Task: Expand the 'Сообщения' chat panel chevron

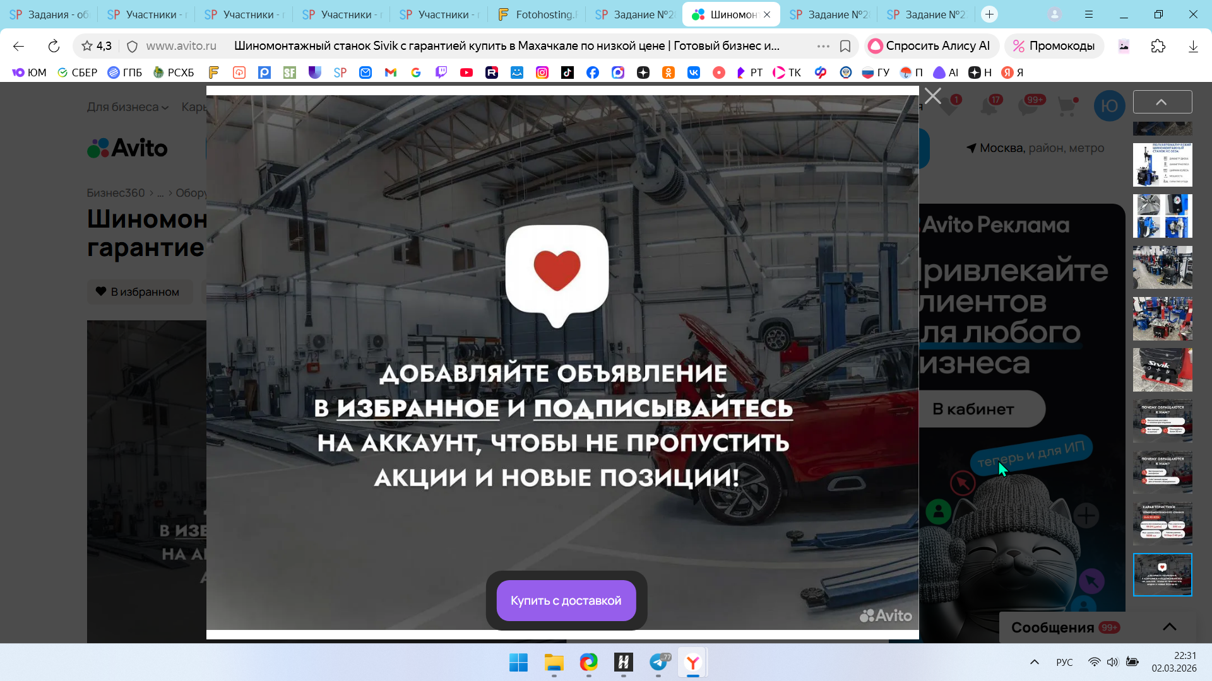Action: click(1169, 627)
